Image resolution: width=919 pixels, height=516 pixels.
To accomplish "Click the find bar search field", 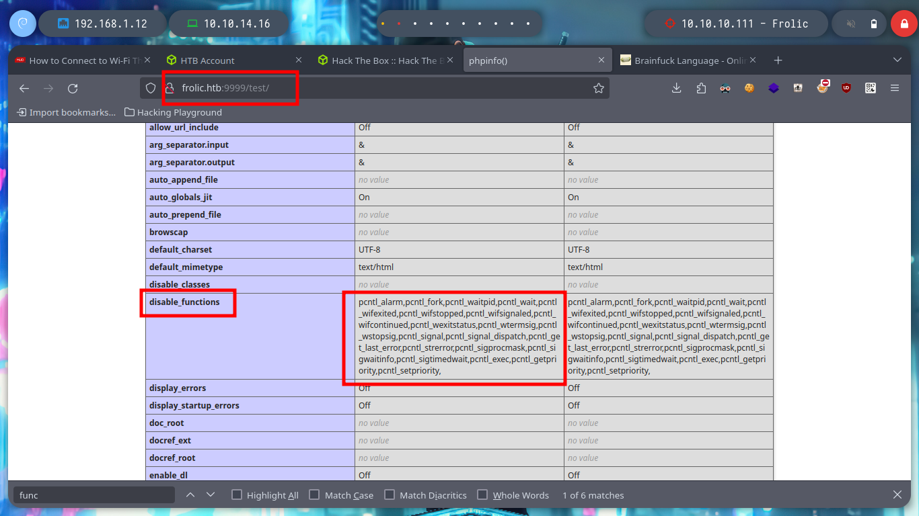I will point(94,495).
